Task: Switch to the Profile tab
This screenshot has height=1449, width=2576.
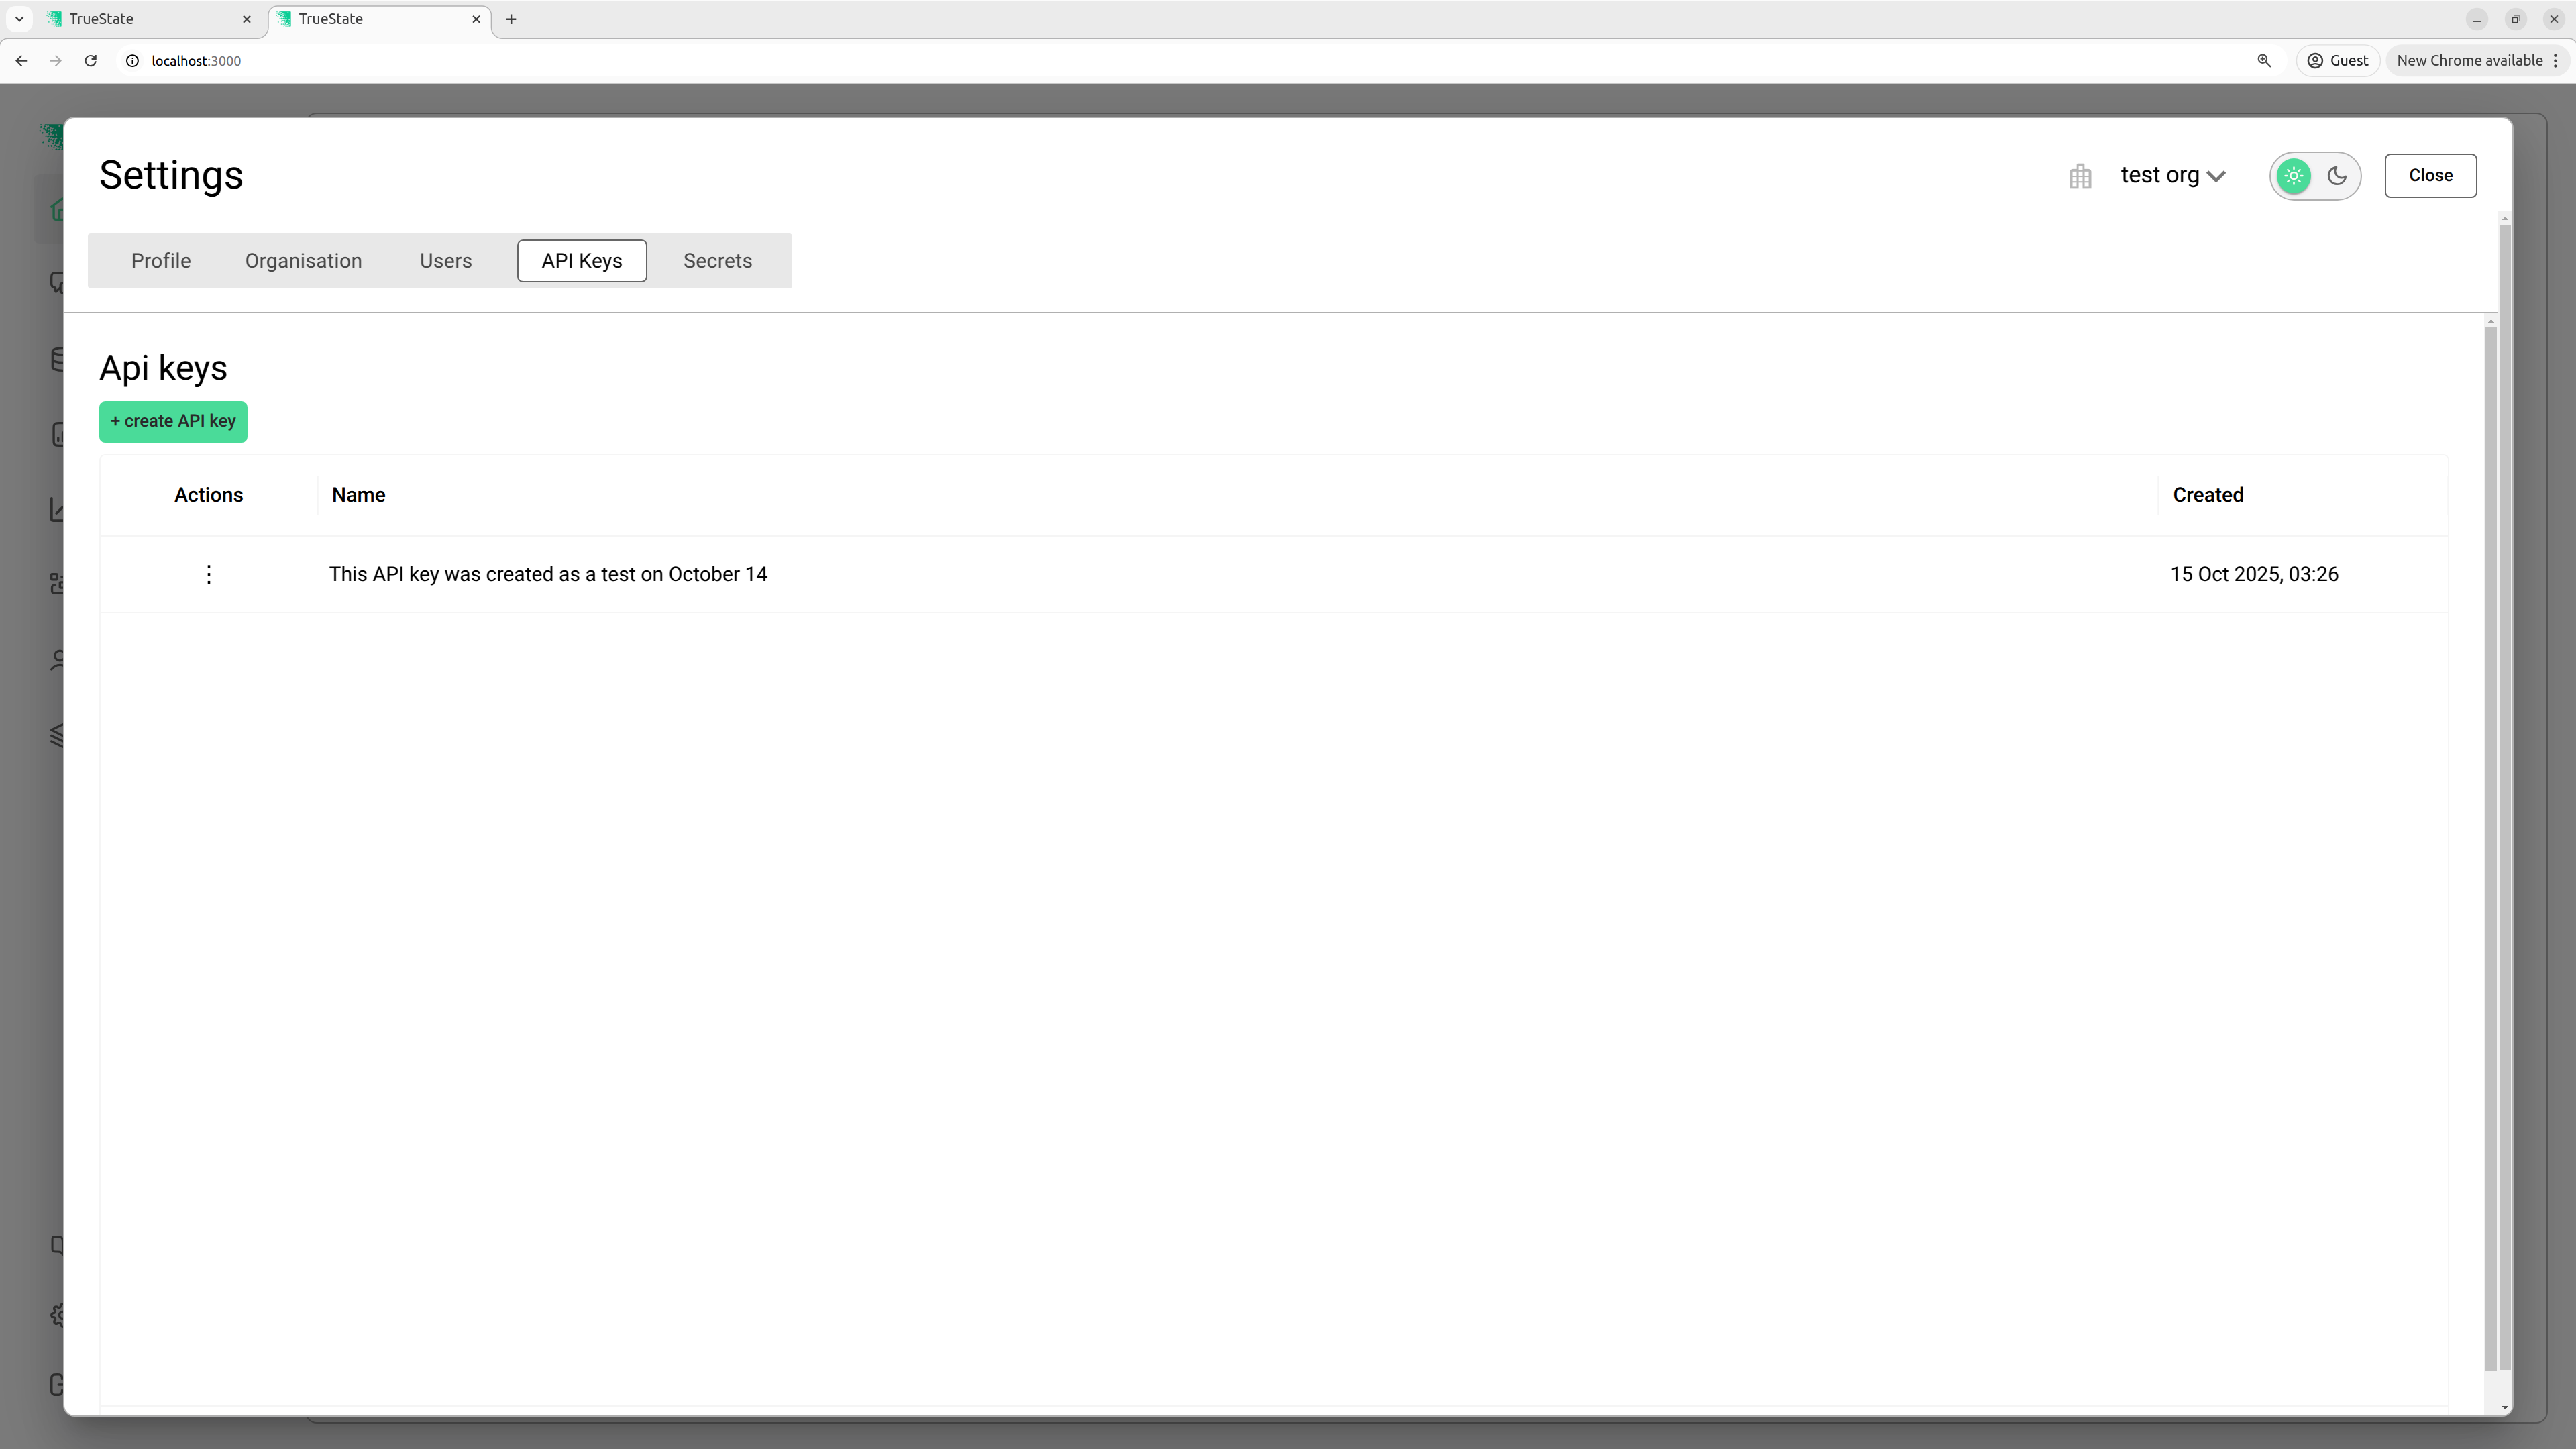Action: (x=161, y=261)
